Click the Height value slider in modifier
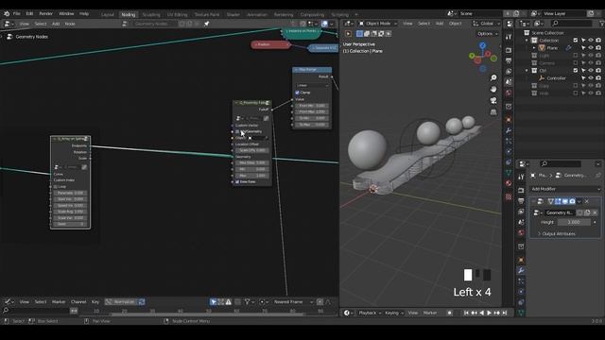The height and width of the screenshot is (340, 605). tap(574, 223)
